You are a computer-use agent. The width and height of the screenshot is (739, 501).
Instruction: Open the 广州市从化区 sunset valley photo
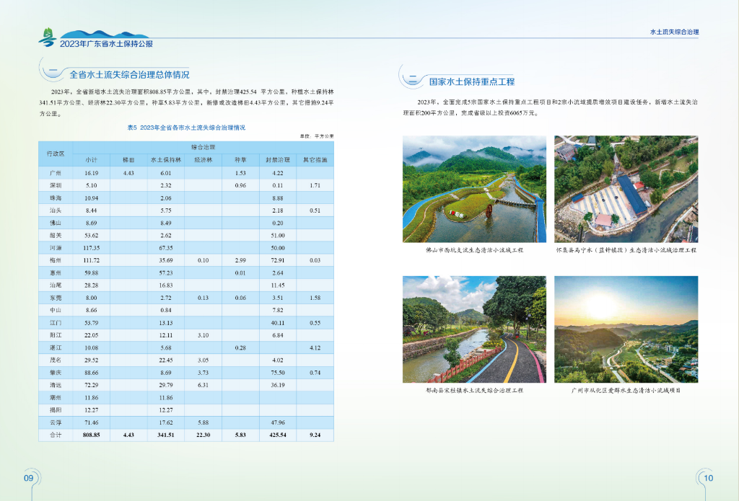(626, 329)
